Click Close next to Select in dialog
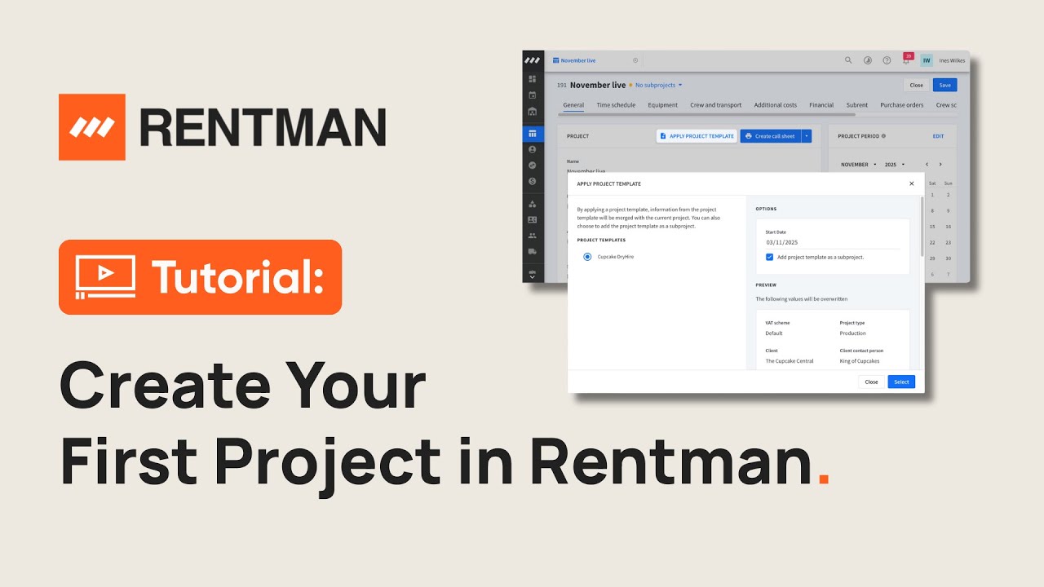 [x=871, y=382]
